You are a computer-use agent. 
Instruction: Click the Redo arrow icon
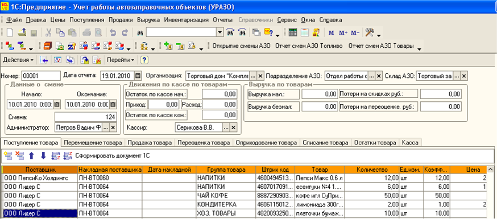click(125, 32)
